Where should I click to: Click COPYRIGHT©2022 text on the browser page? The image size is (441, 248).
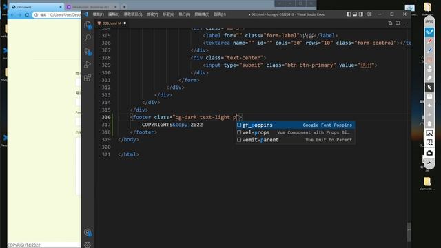24,245
